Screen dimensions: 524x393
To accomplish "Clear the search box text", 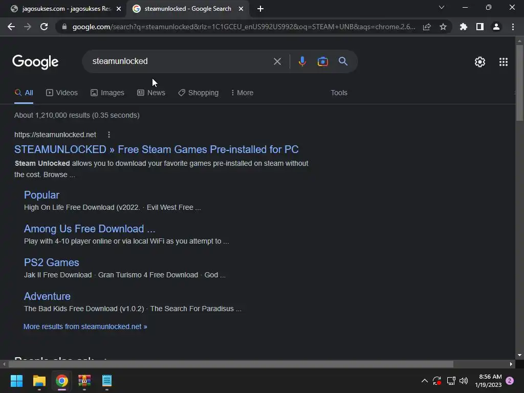I will tap(277, 61).
